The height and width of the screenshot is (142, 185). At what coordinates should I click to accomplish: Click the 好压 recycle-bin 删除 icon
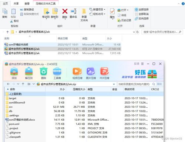click(44, 71)
